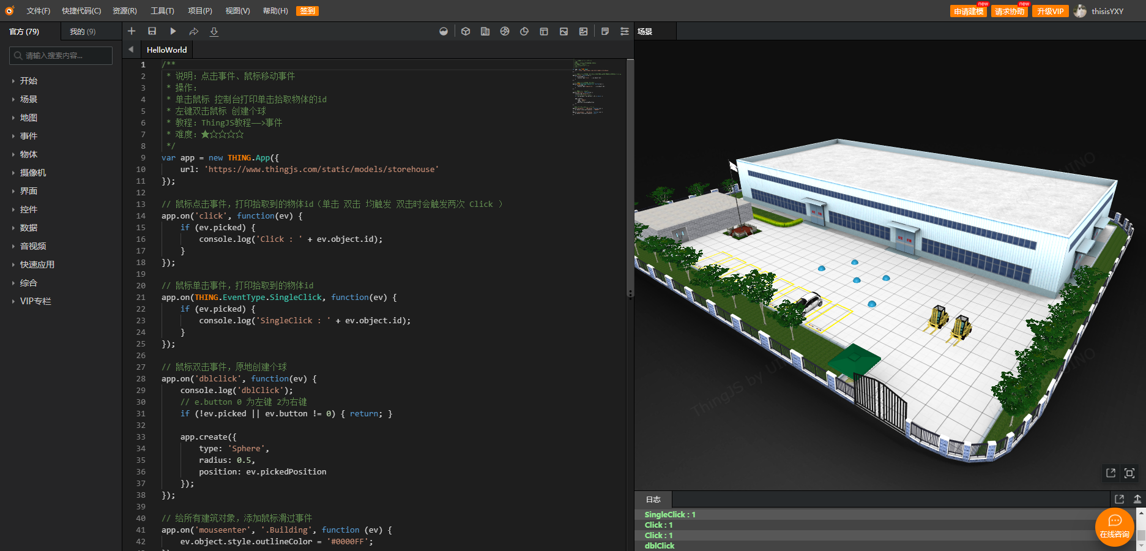Screen dimensions: 1146x551
Task: Click the picture icon with the mountain outline
Action: click(x=564, y=31)
